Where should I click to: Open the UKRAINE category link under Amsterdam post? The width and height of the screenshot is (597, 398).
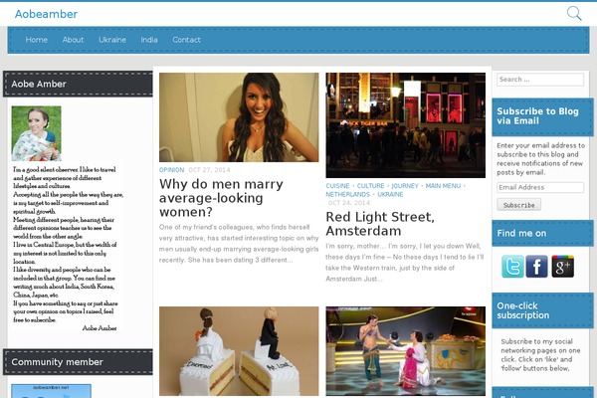coord(390,194)
